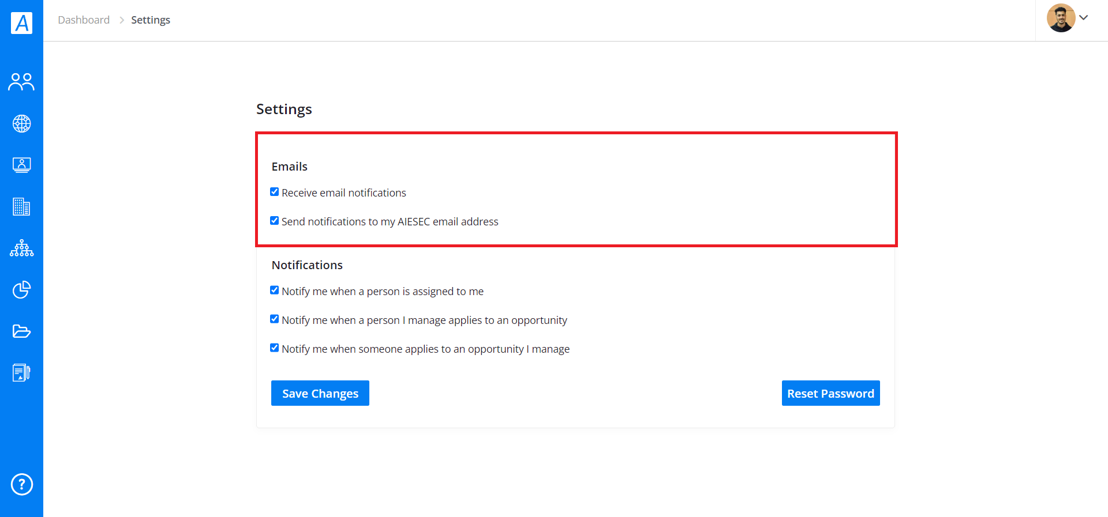The height and width of the screenshot is (517, 1108).
Task: Open the pie chart analytics icon
Action: pos(21,289)
